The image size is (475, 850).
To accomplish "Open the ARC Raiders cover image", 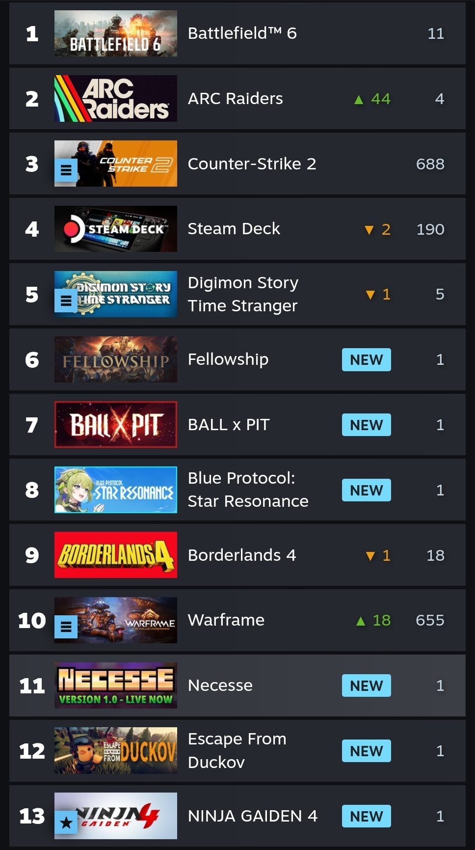I will 116,99.
